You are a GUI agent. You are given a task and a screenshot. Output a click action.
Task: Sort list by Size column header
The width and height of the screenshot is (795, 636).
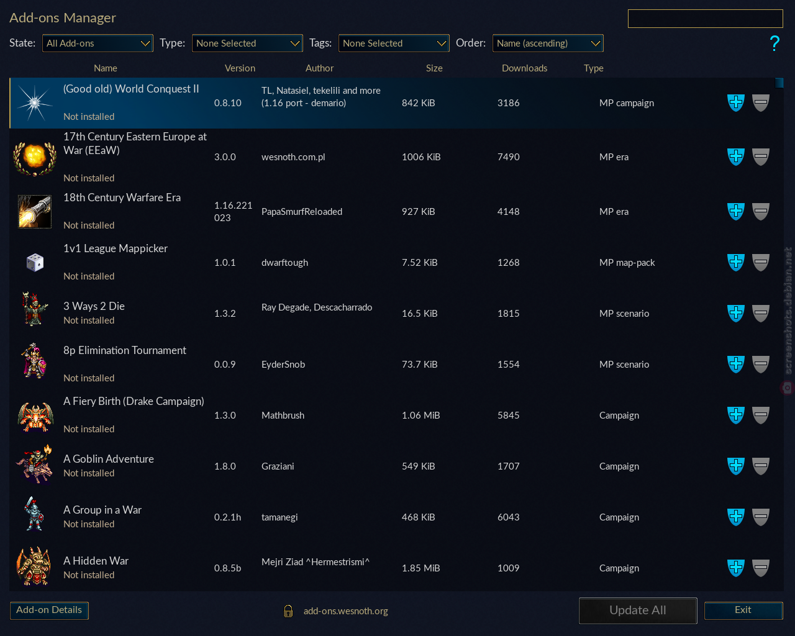tap(434, 68)
